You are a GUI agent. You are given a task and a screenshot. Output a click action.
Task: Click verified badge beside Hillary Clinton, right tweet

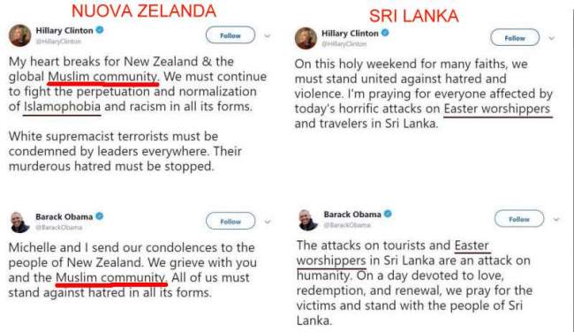click(385, 33)
